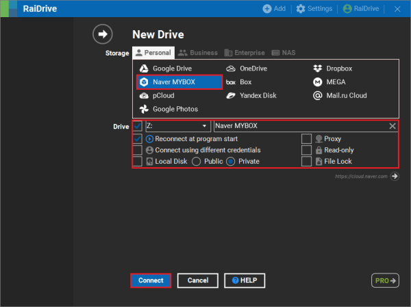Open the RaiDrive account menu
Screen dimensions: 411x307
click(x=361, y=9)
